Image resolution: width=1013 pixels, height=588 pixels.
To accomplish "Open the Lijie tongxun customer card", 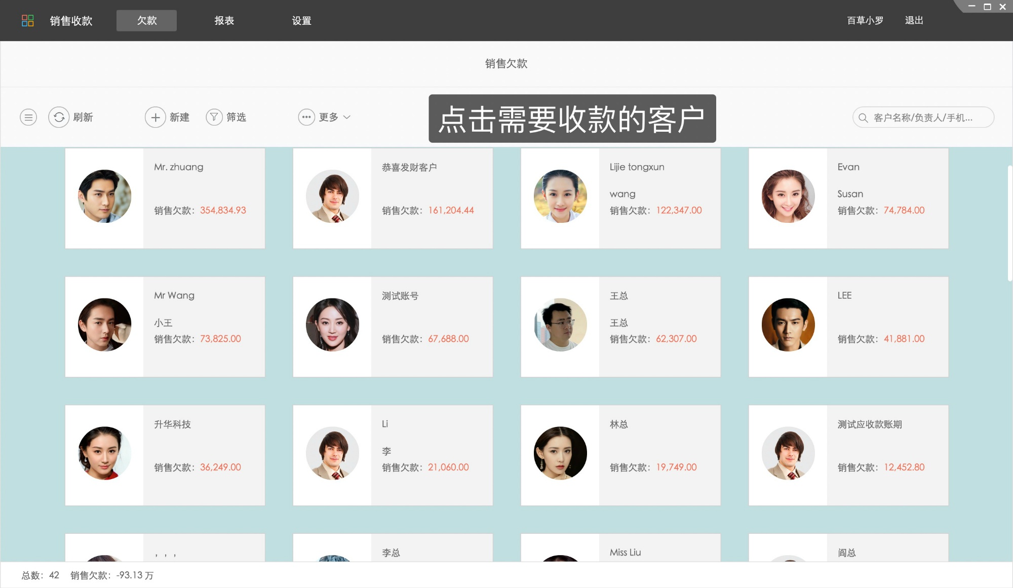I will point(621,198).
